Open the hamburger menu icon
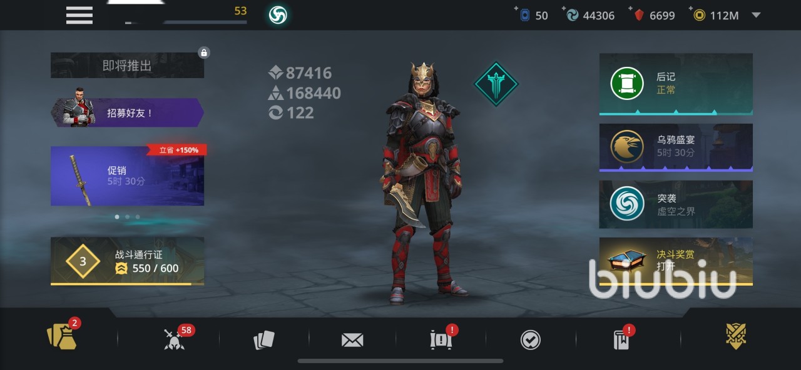The height and width of the screenshot is (370, 801). click(79, 15)
